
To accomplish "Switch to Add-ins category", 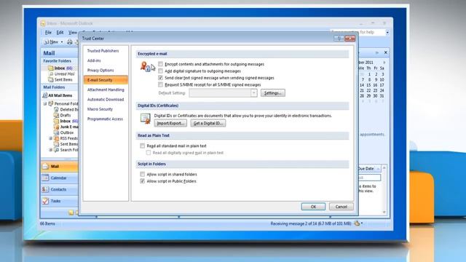I will pos(94,60).
